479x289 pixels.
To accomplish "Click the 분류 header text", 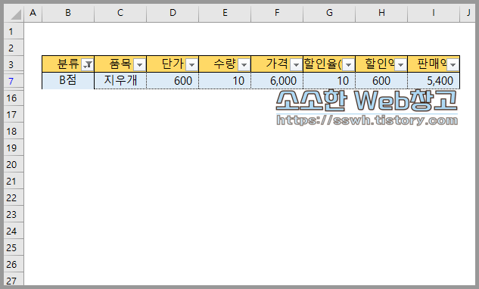I will (68, 64).
